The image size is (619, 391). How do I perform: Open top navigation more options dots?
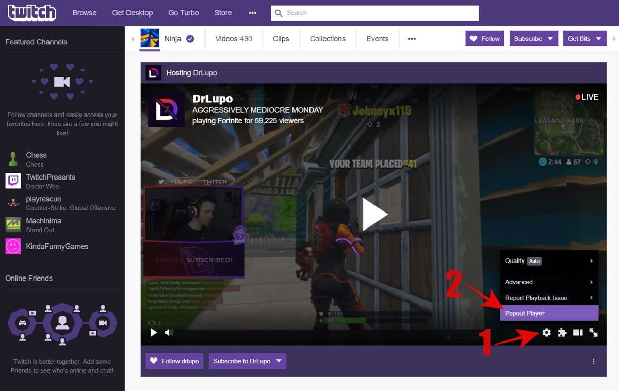[x=252, y=13]
